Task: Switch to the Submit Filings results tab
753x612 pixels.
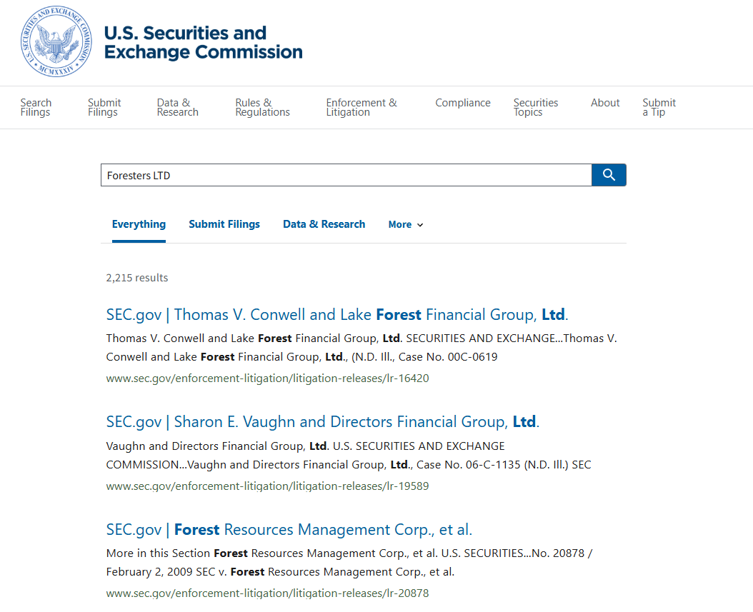Action: point(224,224)
